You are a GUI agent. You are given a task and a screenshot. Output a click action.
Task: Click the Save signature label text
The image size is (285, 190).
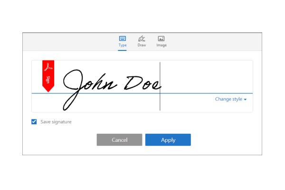56,122
